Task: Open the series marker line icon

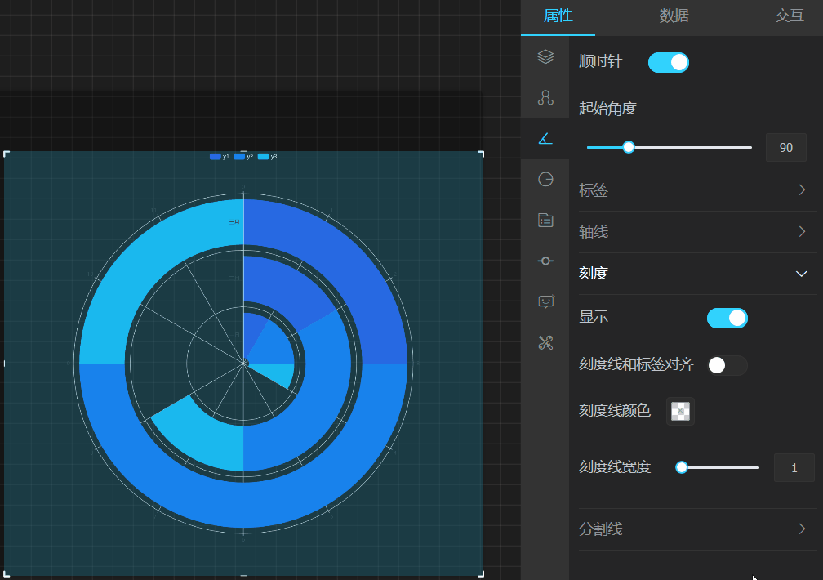Action: pos(545,261)
